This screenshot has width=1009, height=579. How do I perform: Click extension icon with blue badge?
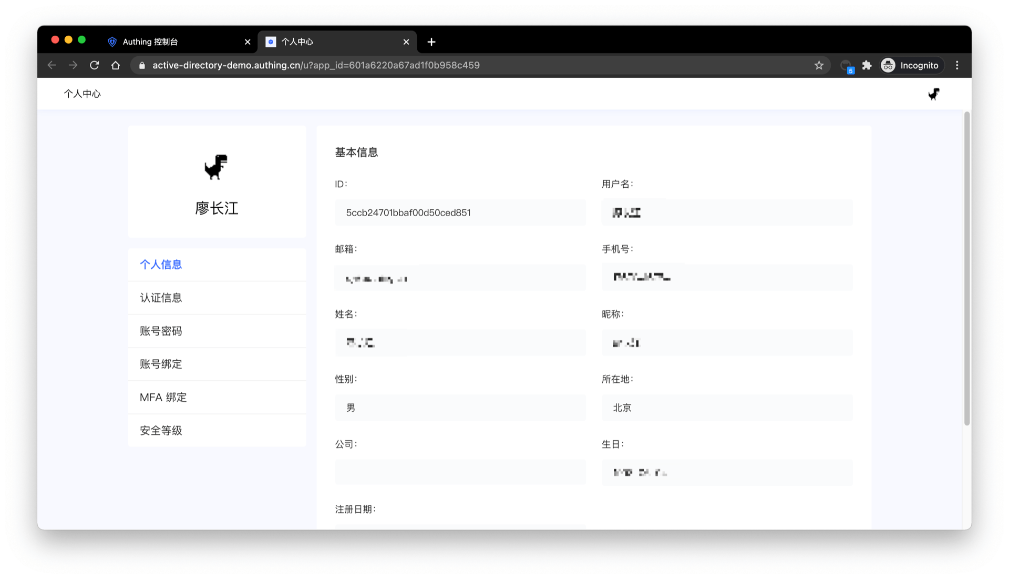pyautogui.click(x=846, y=66)
